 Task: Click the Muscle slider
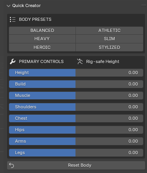[x=76, y=95]
